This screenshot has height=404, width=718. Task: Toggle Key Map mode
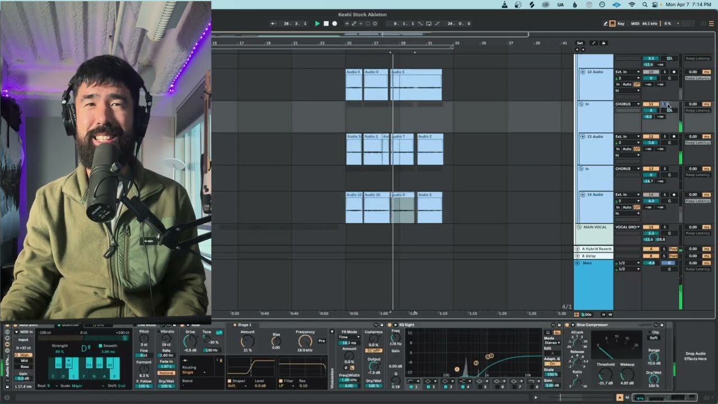coord(621,24)
